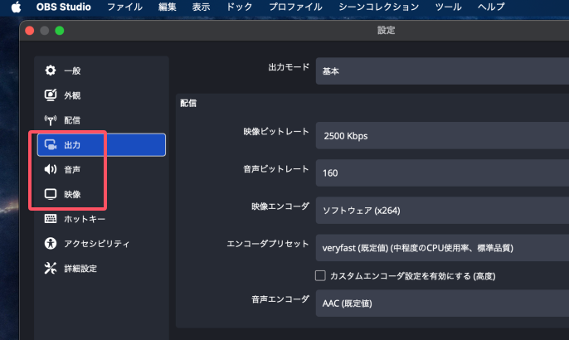The image size is (569, 340).
Task: Click the 音声ビットレート label
Action: point(275,168)
